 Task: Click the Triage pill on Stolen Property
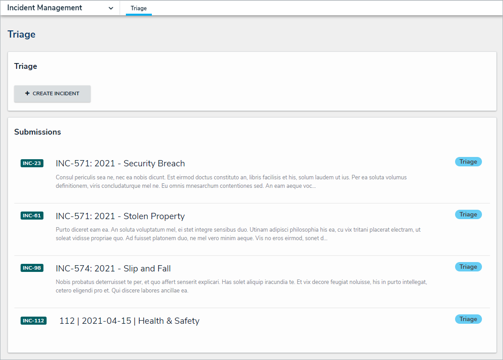click(x=468, y=214)
